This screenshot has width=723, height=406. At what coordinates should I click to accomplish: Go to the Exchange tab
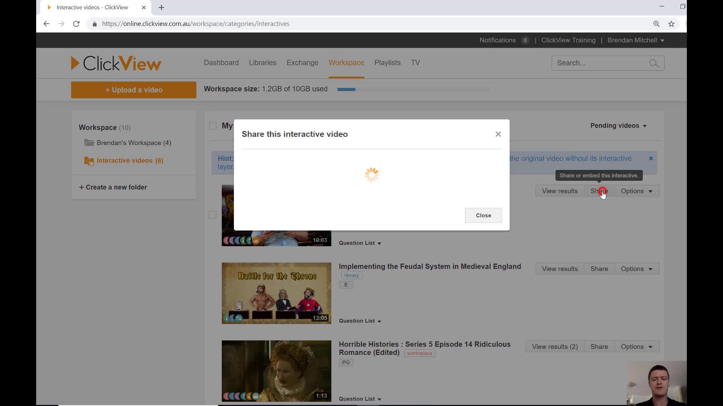(302, 63)
